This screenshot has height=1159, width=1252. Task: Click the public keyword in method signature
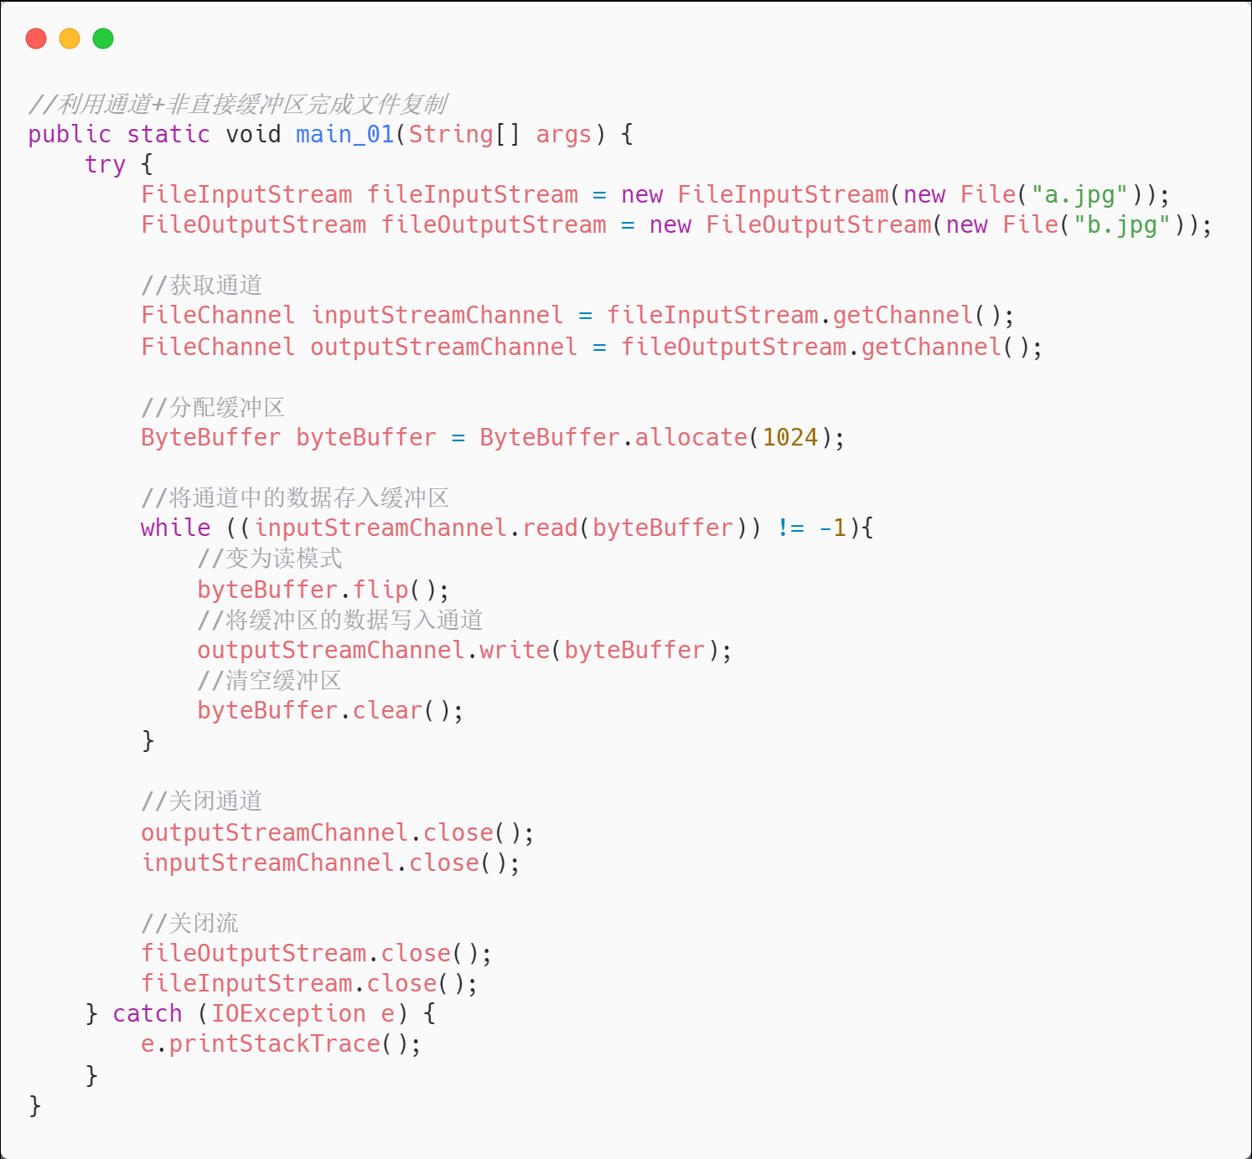pyautogui.click(x=70, y=134)
